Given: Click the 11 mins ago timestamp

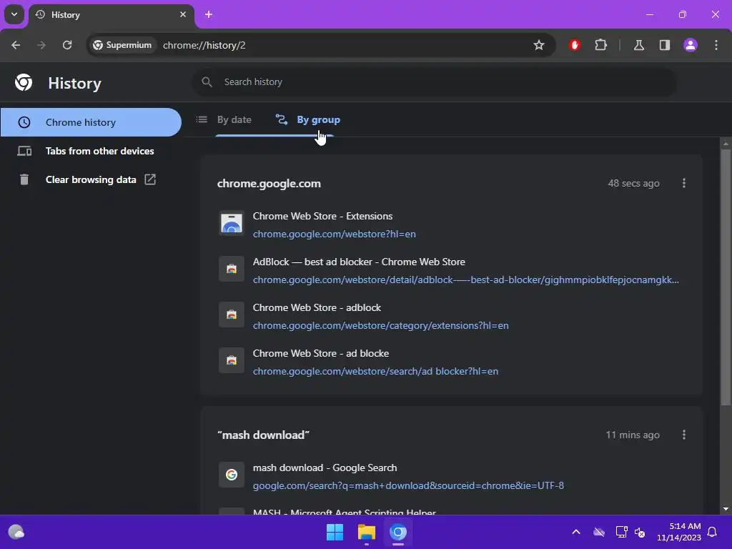Looking at the screenshot, I should coord(633,435).
